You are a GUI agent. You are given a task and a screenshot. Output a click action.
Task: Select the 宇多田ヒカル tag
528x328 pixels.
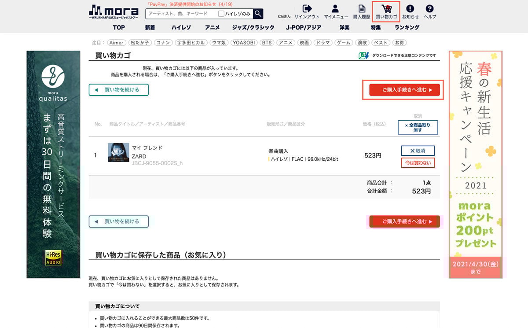[191, 43]
